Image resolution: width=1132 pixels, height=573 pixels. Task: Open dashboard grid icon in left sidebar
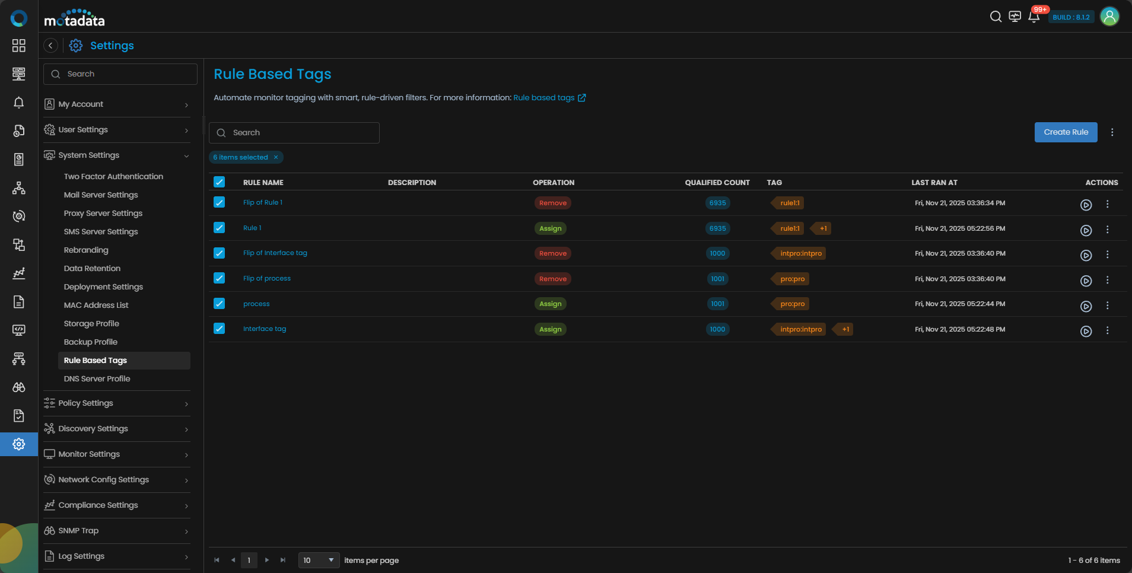[x=19, y=46]
